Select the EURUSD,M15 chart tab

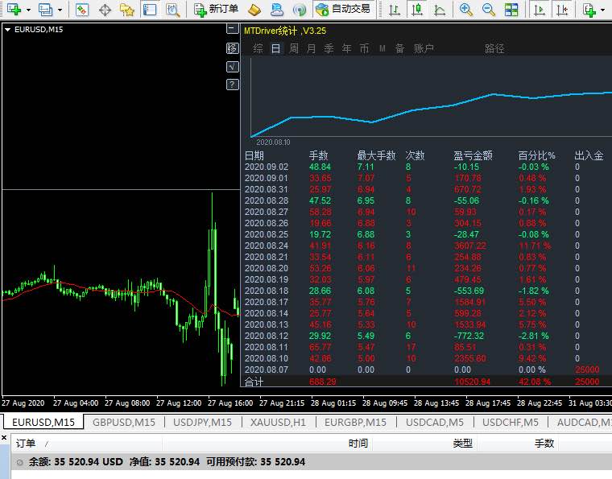(x=43, y=423)
